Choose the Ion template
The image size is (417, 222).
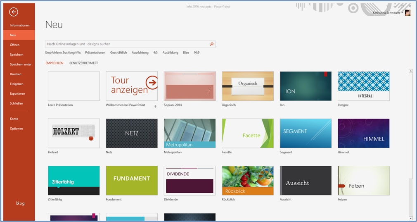[306, 86]
